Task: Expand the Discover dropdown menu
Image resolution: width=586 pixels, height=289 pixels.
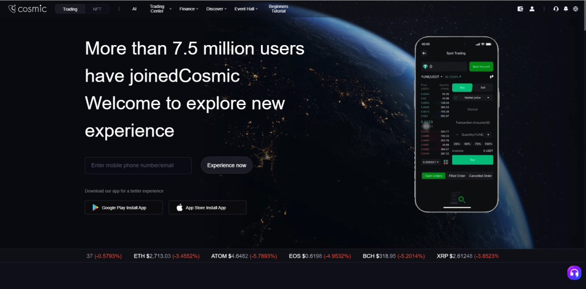Action: tap(216, 9)
